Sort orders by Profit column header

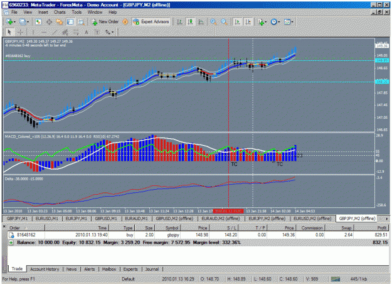pos(371,228)
